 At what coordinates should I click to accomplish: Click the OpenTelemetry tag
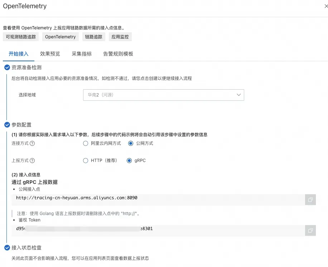click(x=60, y=37)
